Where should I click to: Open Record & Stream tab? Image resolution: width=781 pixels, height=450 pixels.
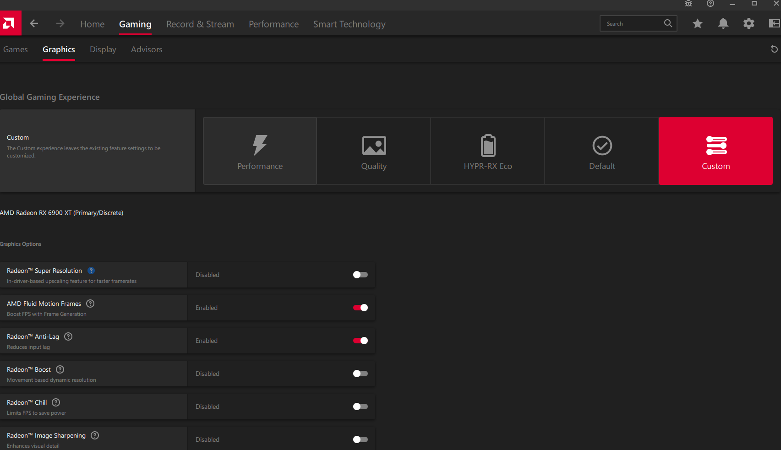tap(200, 24)
